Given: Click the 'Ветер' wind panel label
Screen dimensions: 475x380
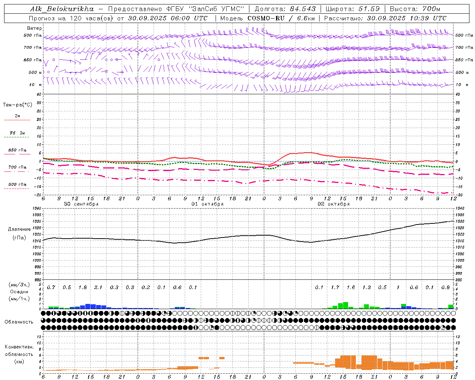Looking at the screenshot, I should [x=35, y=28].
